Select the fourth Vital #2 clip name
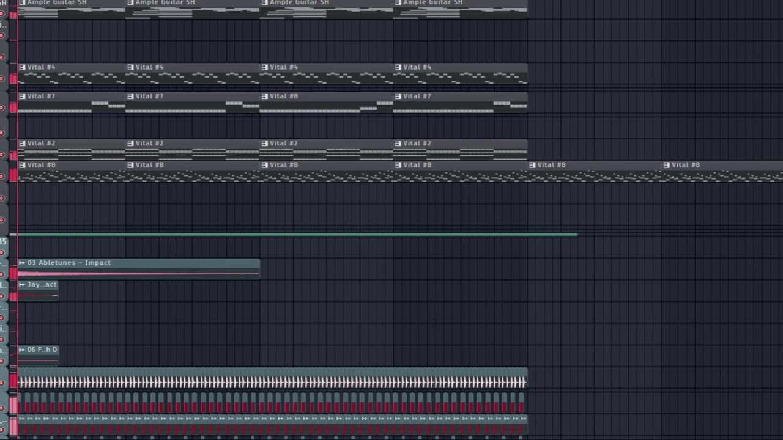783x440 pixels. (x=417, y=144)
